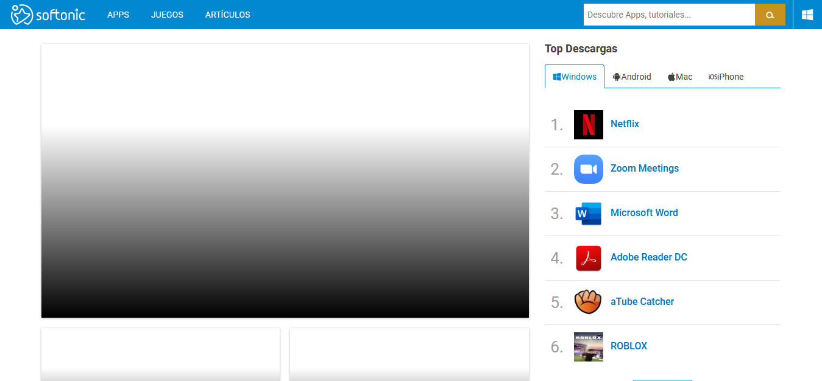The image size is (822, 381).
Task: Open the ARTÍCULOS menu
Action: click(228, 15)
